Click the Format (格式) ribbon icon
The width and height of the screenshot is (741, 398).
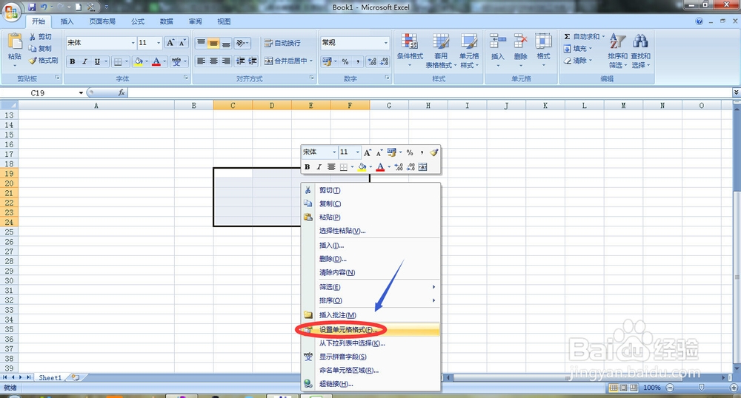(x=543, y=50)
